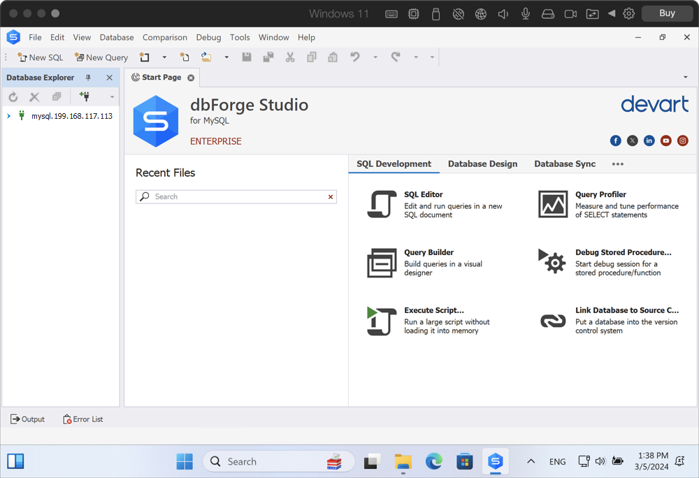
Task: Click the Paste clipboard icon
Action: [333, 57]
